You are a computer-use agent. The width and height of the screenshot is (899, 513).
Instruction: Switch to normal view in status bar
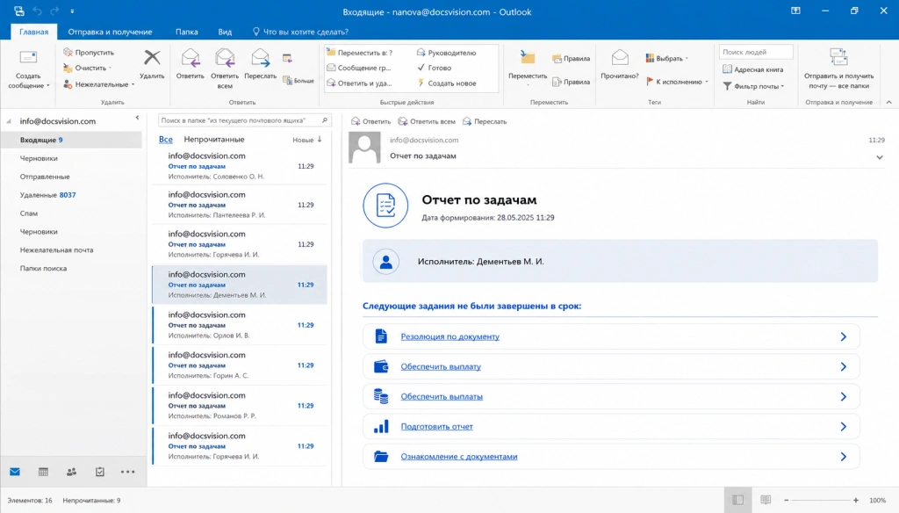(x=737, y=500)
